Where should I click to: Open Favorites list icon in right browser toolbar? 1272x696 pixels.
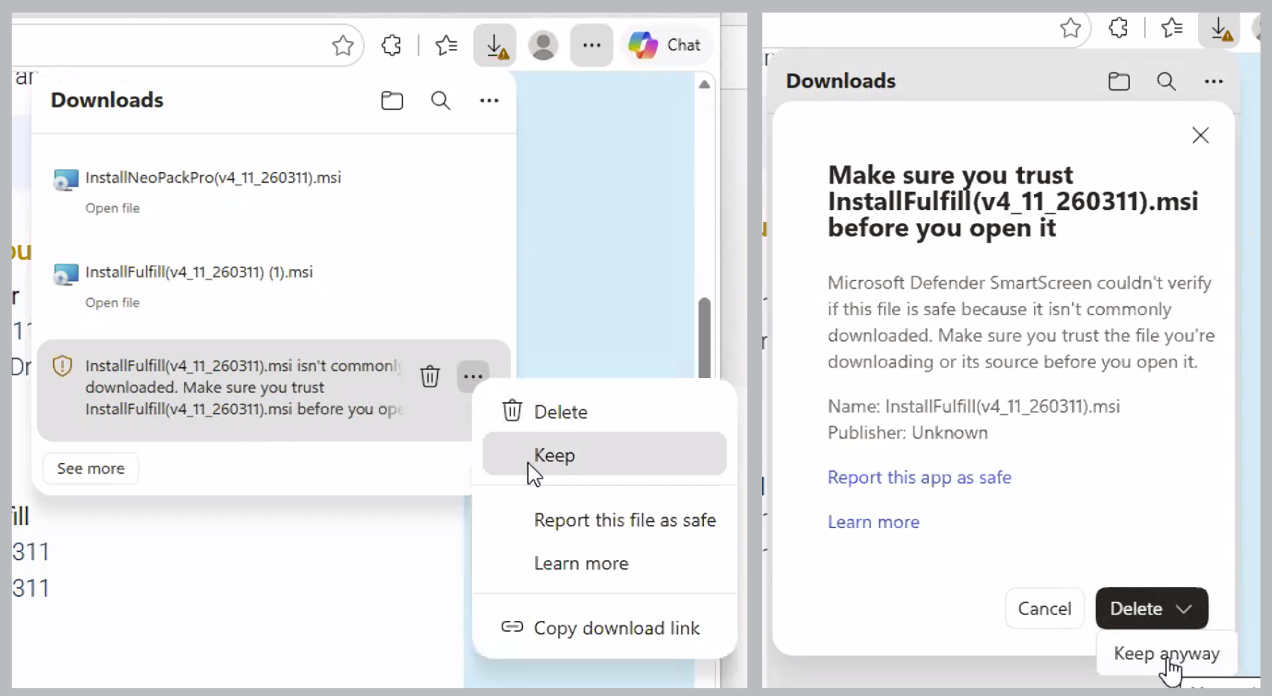click(x=1172, y=28)
